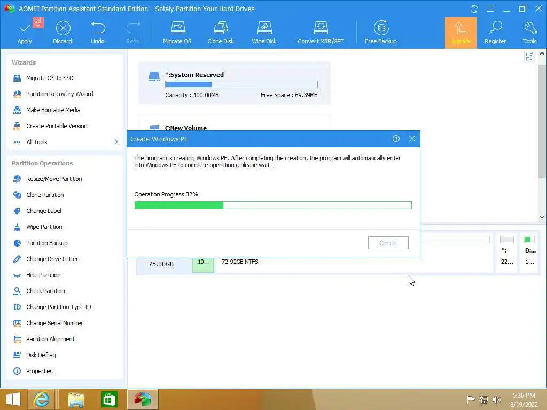Click AOMEI Partition Assistant taskbar icon
Viewport: 547px width, 410px height.
click(143, 399)
